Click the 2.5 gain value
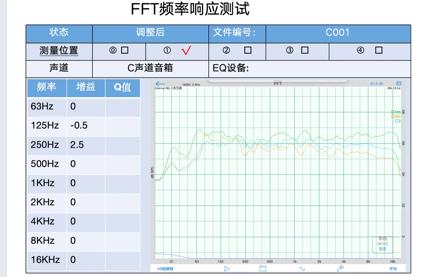Screen dimensions: 424x277 pyautogui.click(x=77, y=145)
